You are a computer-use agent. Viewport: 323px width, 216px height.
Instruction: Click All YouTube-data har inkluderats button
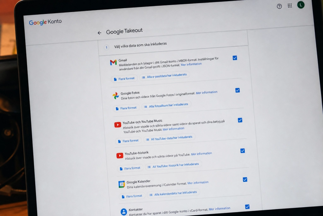click(x=169, y=138)
